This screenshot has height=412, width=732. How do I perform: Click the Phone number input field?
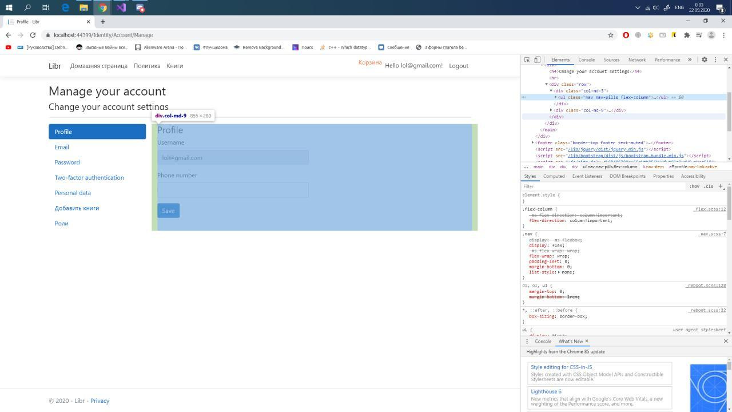[233, 190]
